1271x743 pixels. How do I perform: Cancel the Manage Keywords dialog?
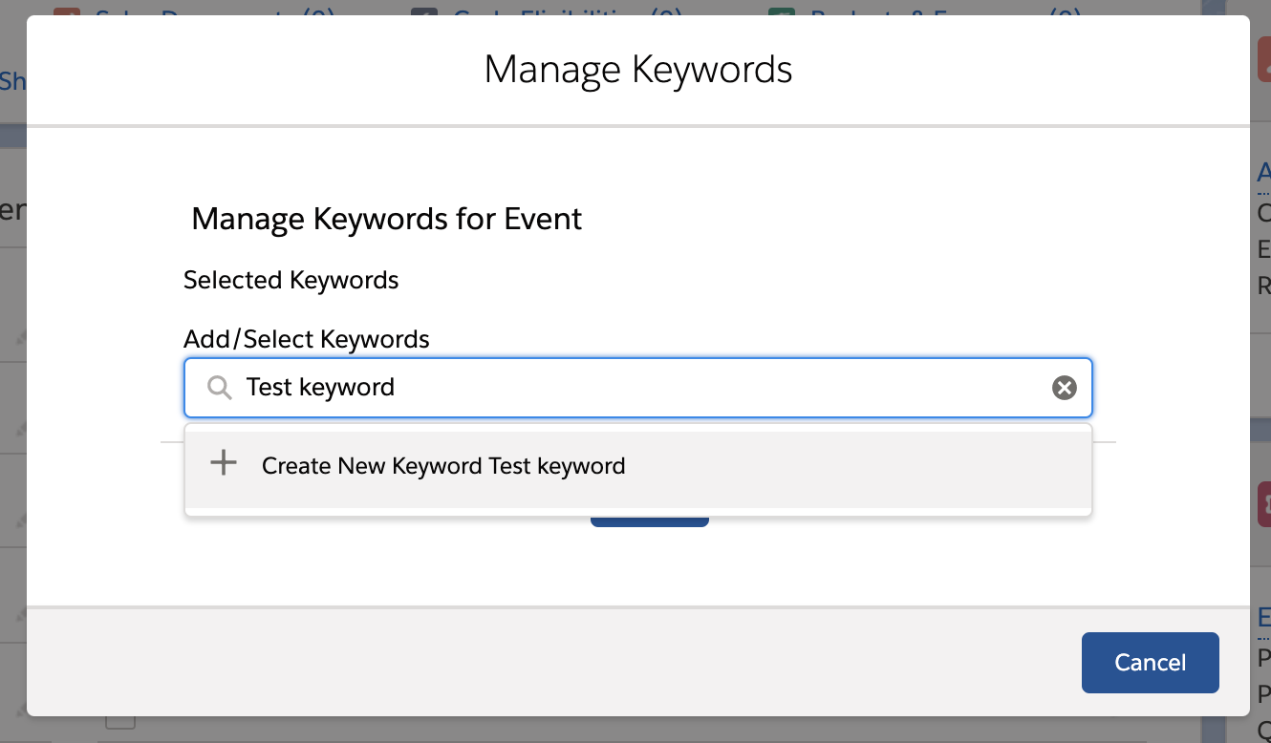coord(1151,662)
